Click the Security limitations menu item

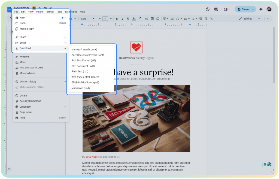point(41,101)
